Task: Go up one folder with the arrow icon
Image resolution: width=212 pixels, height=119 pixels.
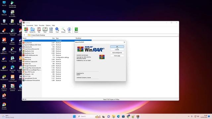Action: pos(24,35)
